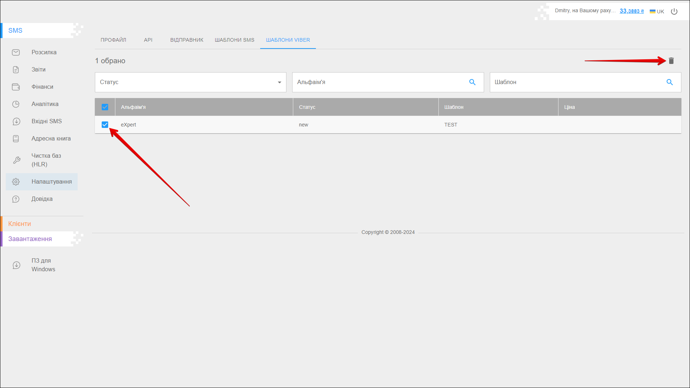The width and height of the screenshot is (690, 388).
Task: Open Аналітика pie chart item
Action: coord(45,104)
